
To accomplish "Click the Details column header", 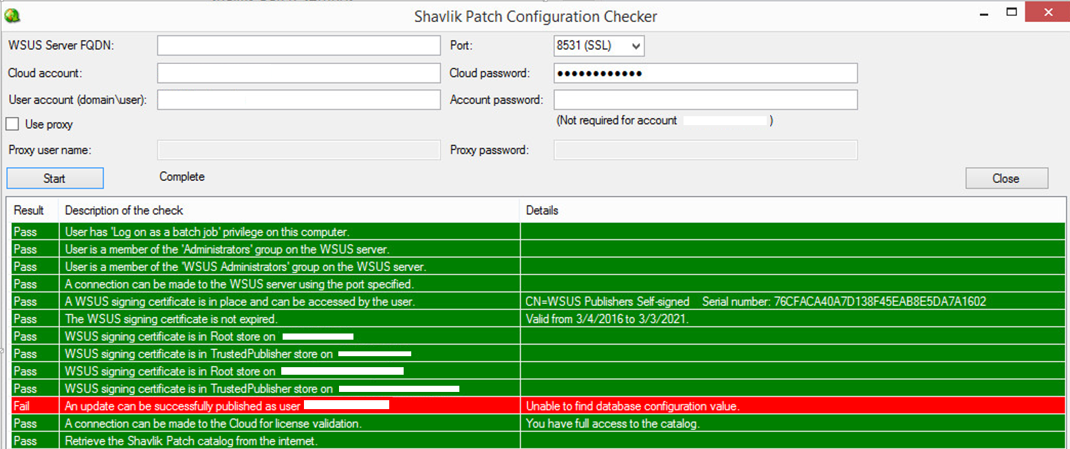I will (542, 210).
